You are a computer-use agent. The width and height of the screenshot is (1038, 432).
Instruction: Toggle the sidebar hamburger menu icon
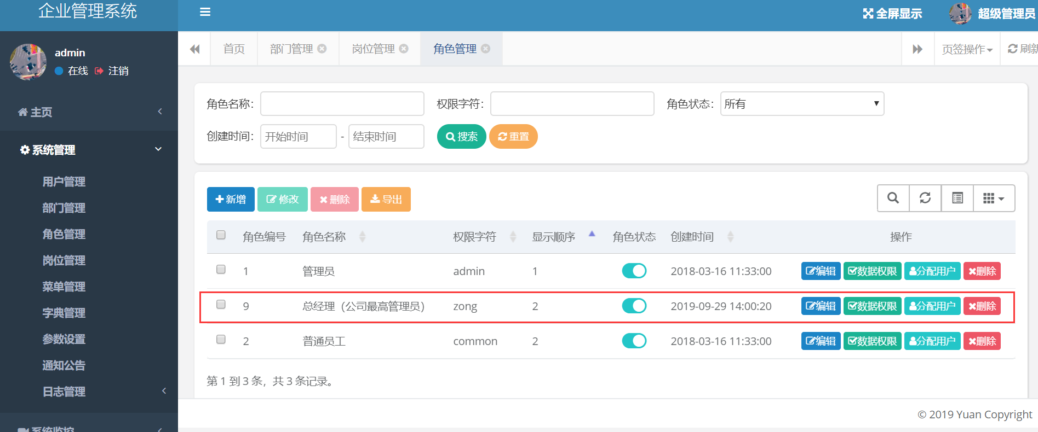pyautogui.click(x=205, y=12)
